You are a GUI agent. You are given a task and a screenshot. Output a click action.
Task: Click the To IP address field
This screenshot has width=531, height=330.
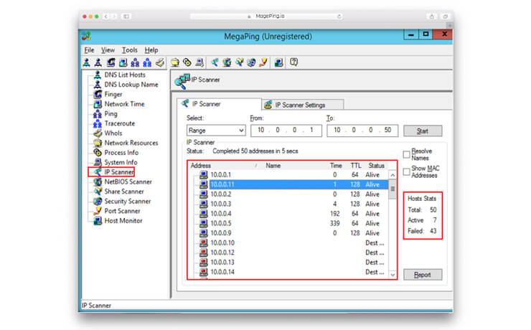[x=362, y=131]
